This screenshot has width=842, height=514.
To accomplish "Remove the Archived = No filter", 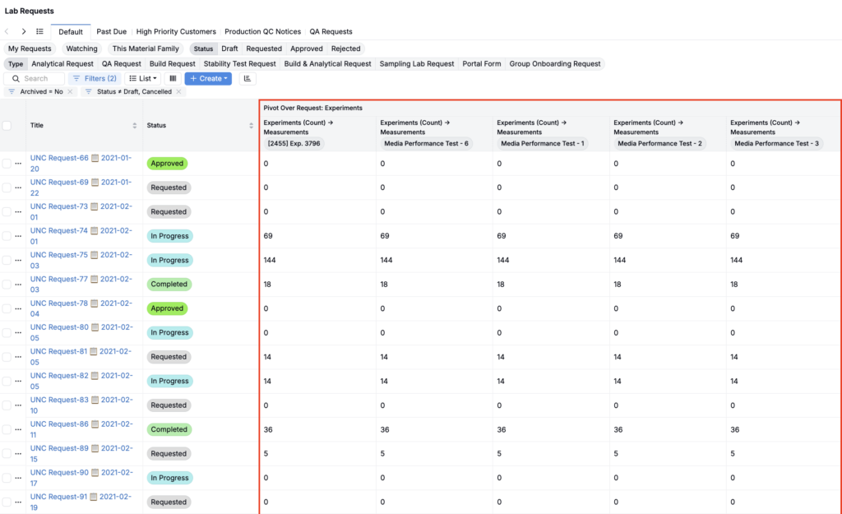I will point(71,92).
